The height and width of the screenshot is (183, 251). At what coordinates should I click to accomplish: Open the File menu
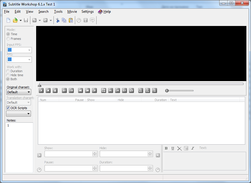coord(7,12)
